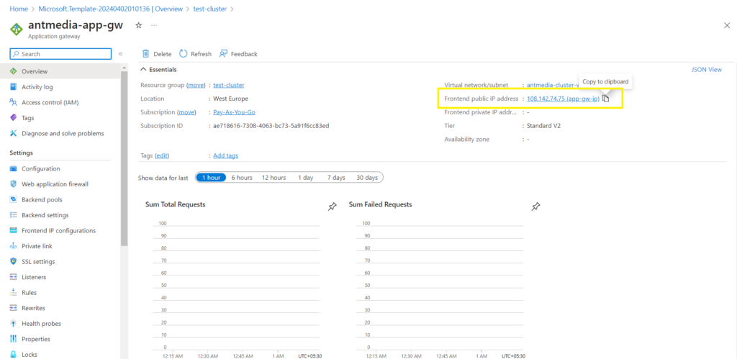Click the circular Refresh icon
This screenshot has height=359, width=737.
(x=184, y=54)
